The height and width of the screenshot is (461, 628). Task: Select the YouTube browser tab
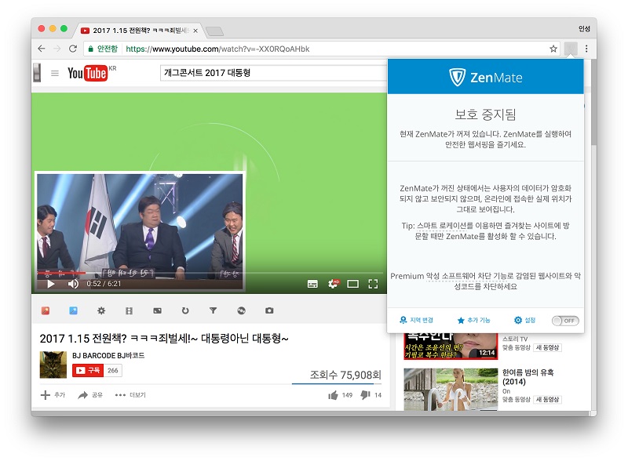[x=140, y=31]
